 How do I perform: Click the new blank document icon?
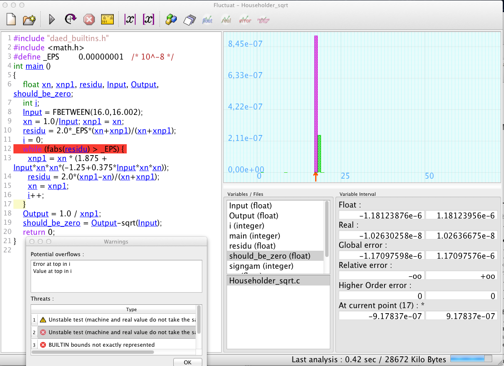point(11,19)
